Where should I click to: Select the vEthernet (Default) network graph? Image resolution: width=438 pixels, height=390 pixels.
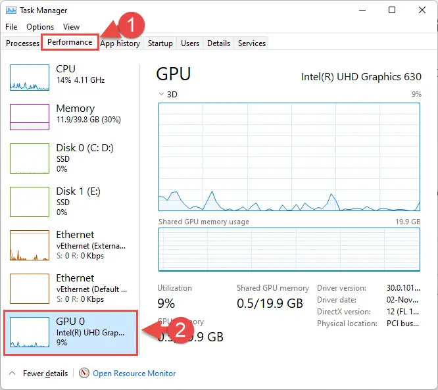click(30, 289)
